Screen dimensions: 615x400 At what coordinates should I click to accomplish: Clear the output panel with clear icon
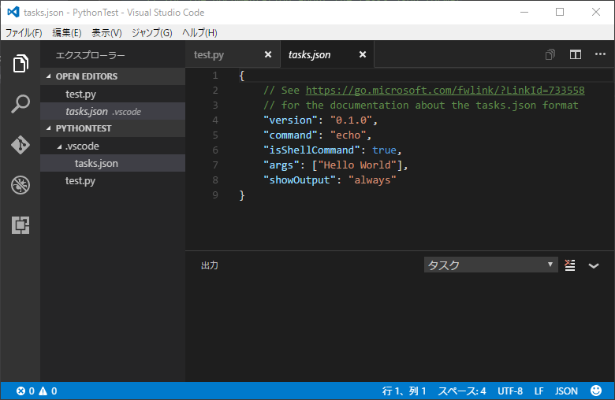569,265
